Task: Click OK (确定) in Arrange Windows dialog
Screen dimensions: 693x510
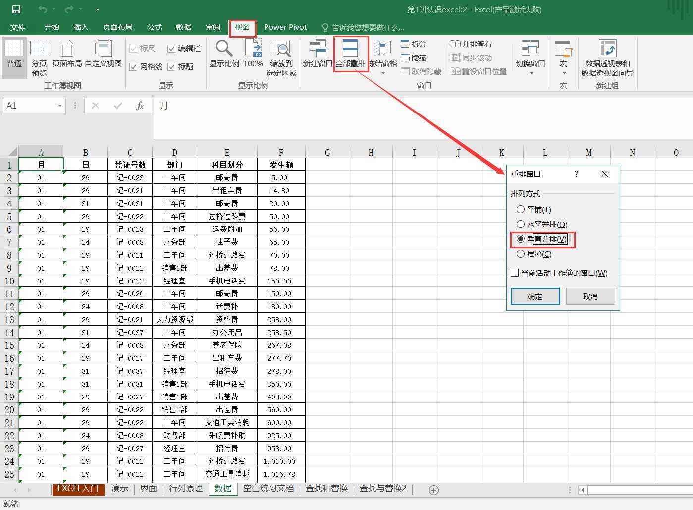Action: pos(535,296)
